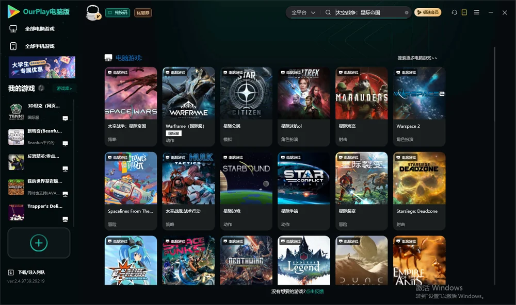Click the yellow mini-window mode icon
Image resolution: width=516 pixels, height=305 pixels.
[x=464, y=12]
